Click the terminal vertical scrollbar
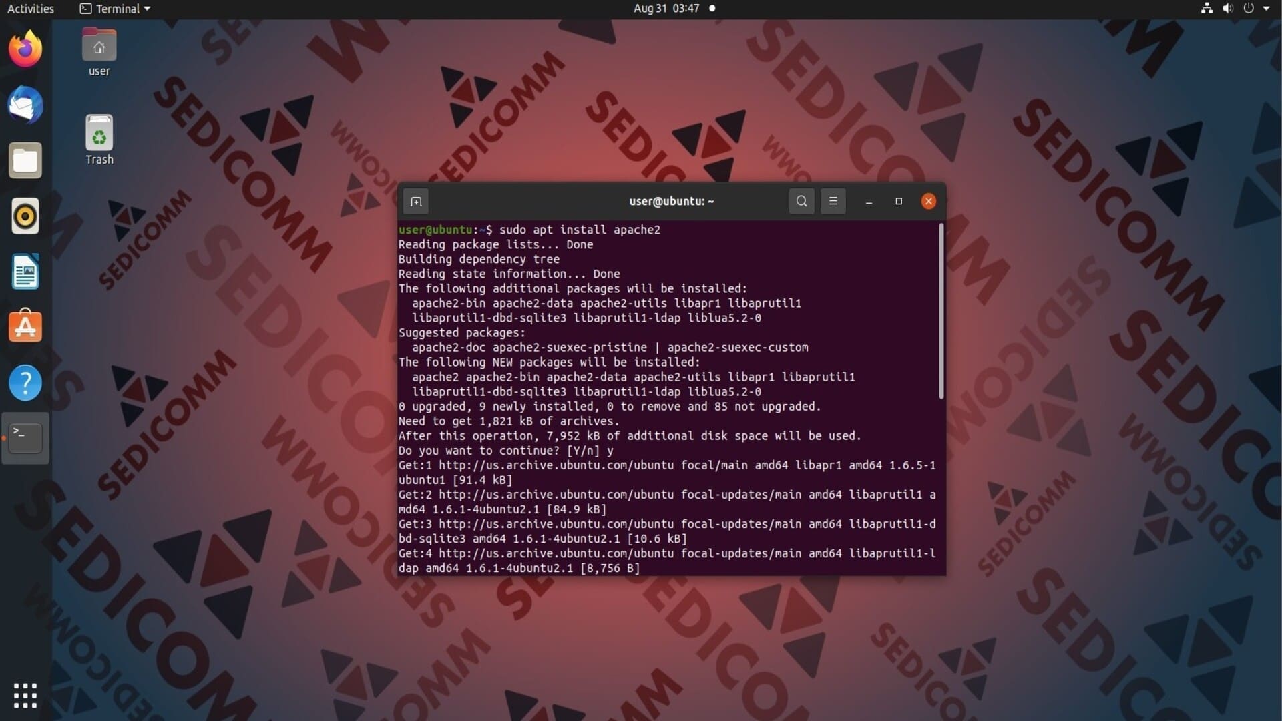This screenshot has width=1282, height=721. pos(941,311)
